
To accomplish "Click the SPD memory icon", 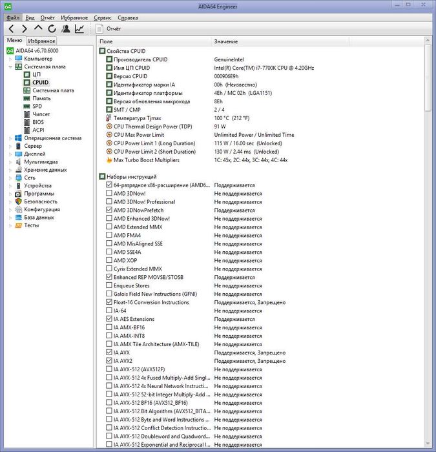I will pos(27,107).
